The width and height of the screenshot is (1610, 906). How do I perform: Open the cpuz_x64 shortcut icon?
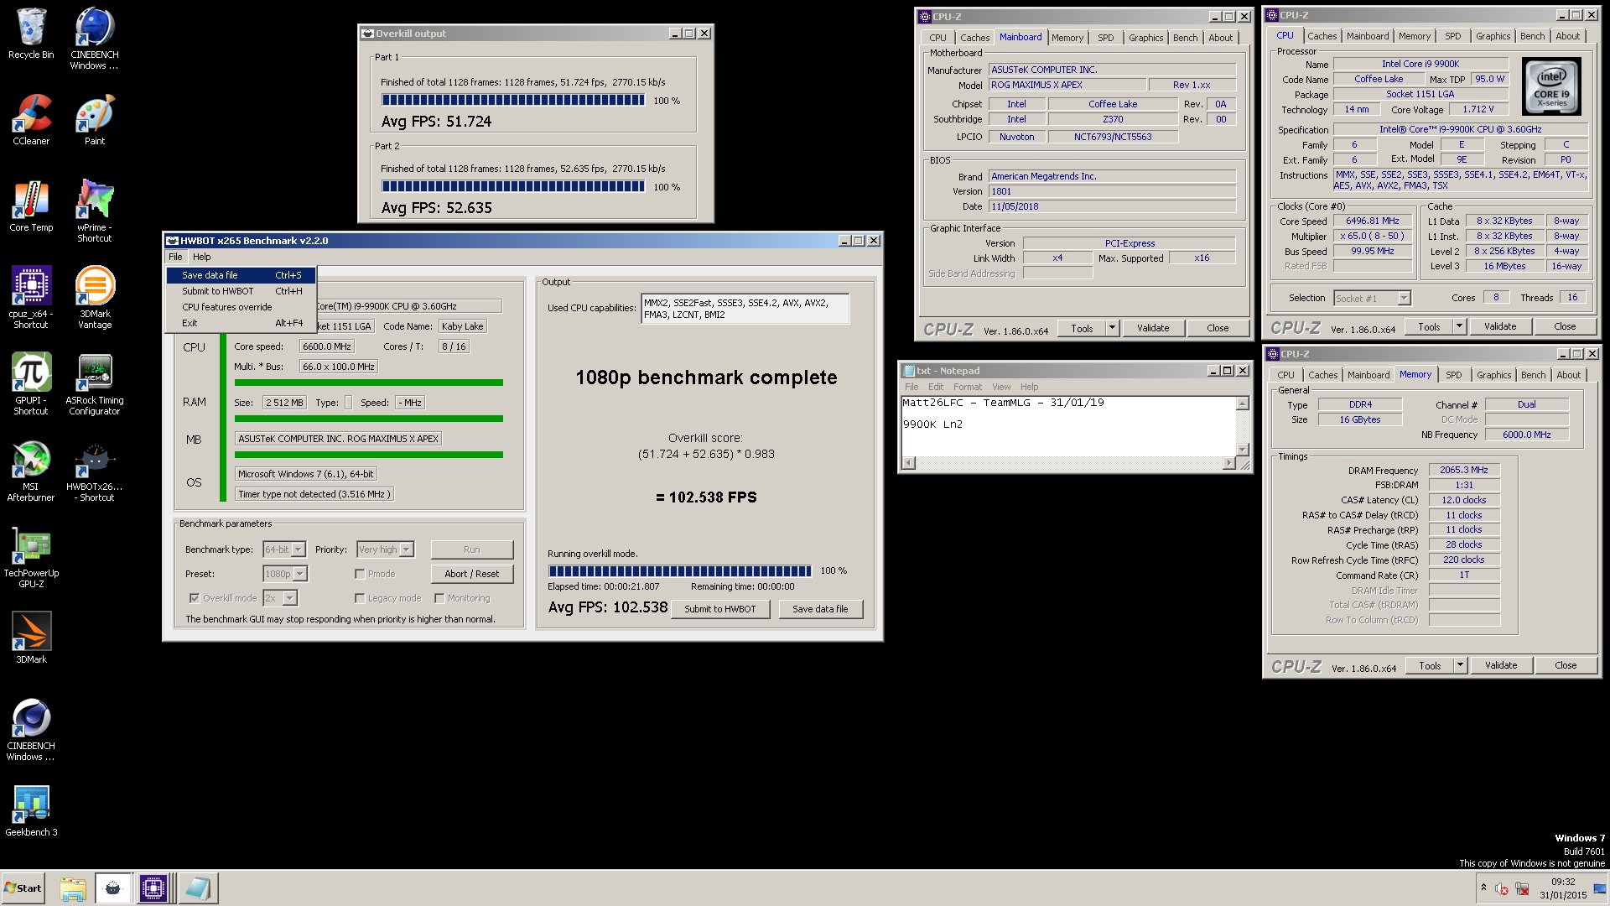[31, 298]
